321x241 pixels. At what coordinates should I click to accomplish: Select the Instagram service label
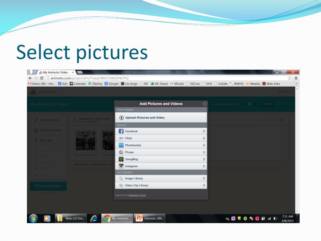coord(131,166)
